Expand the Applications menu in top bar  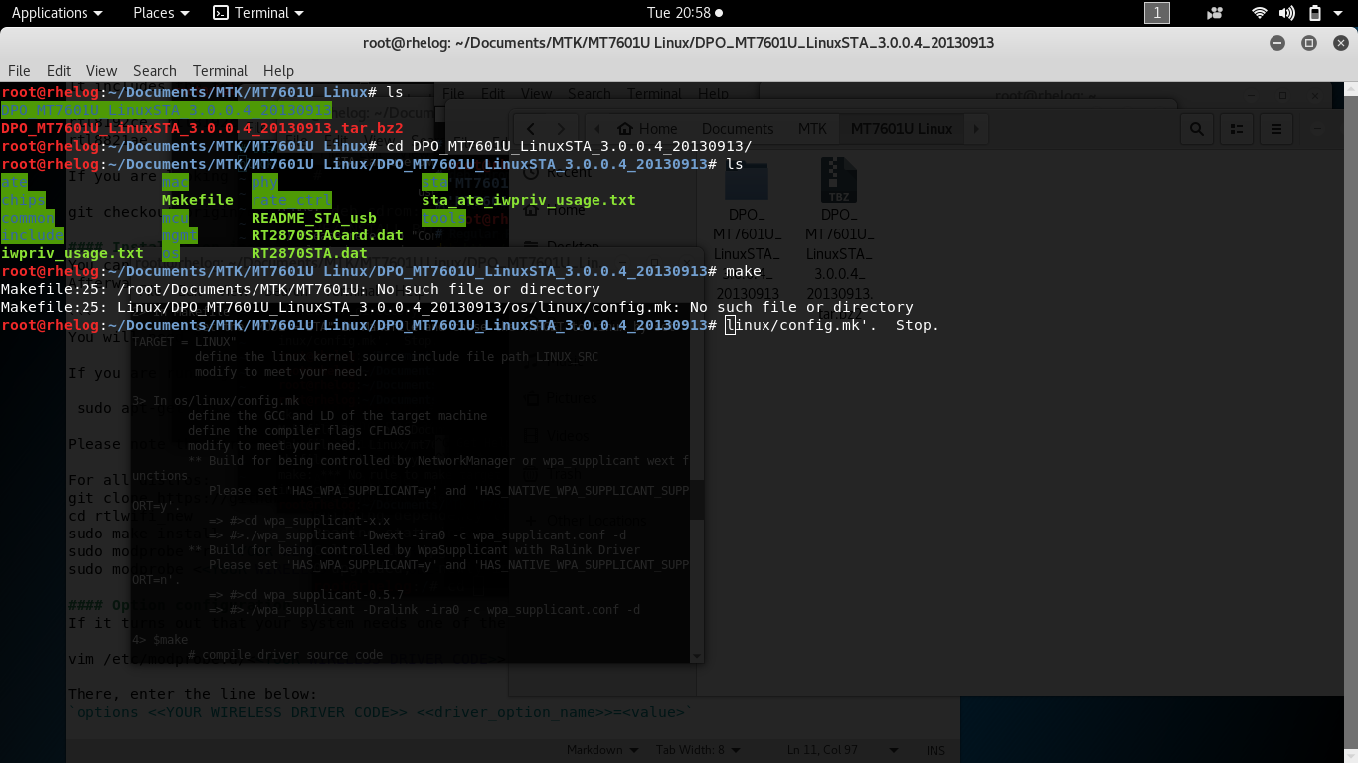57,13
